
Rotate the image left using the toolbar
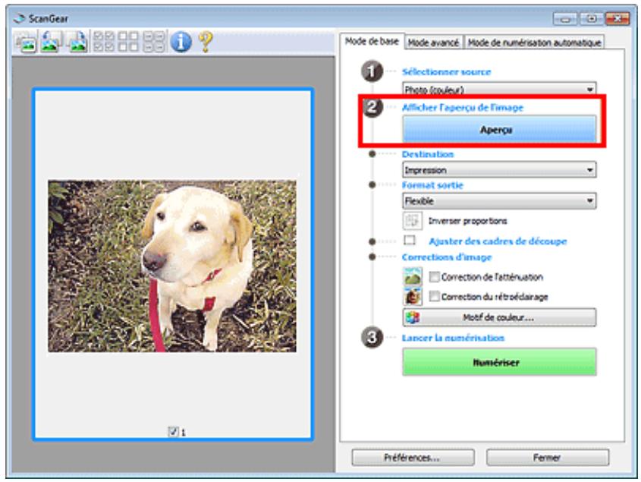click(x=52, y=42)
